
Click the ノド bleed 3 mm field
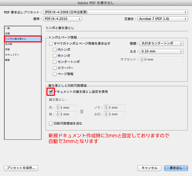coord(117,108)
